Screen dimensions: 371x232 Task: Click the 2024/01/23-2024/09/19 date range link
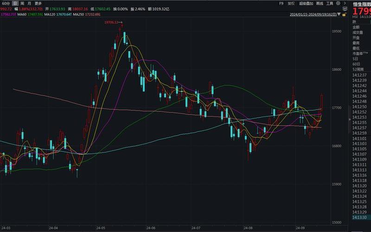313,14
